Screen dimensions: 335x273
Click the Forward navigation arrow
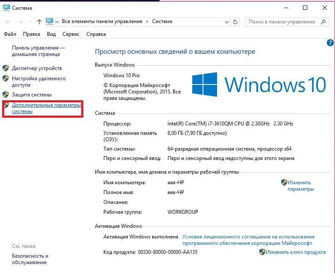tap(21, 22)
